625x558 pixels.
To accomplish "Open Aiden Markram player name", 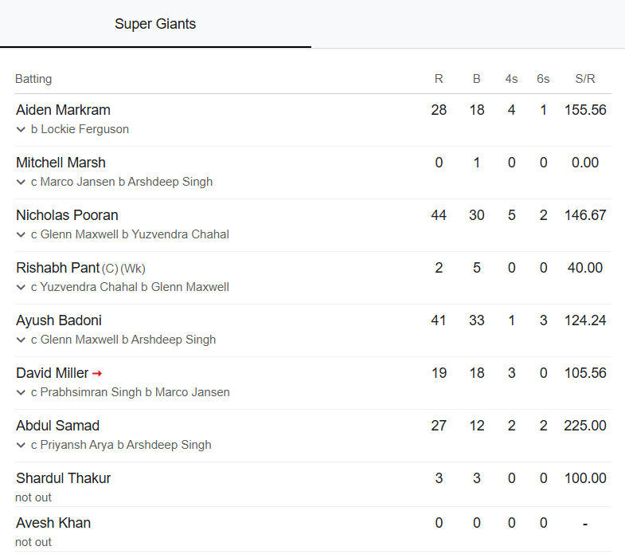I will pyautogui.click(x=63, y=110).
